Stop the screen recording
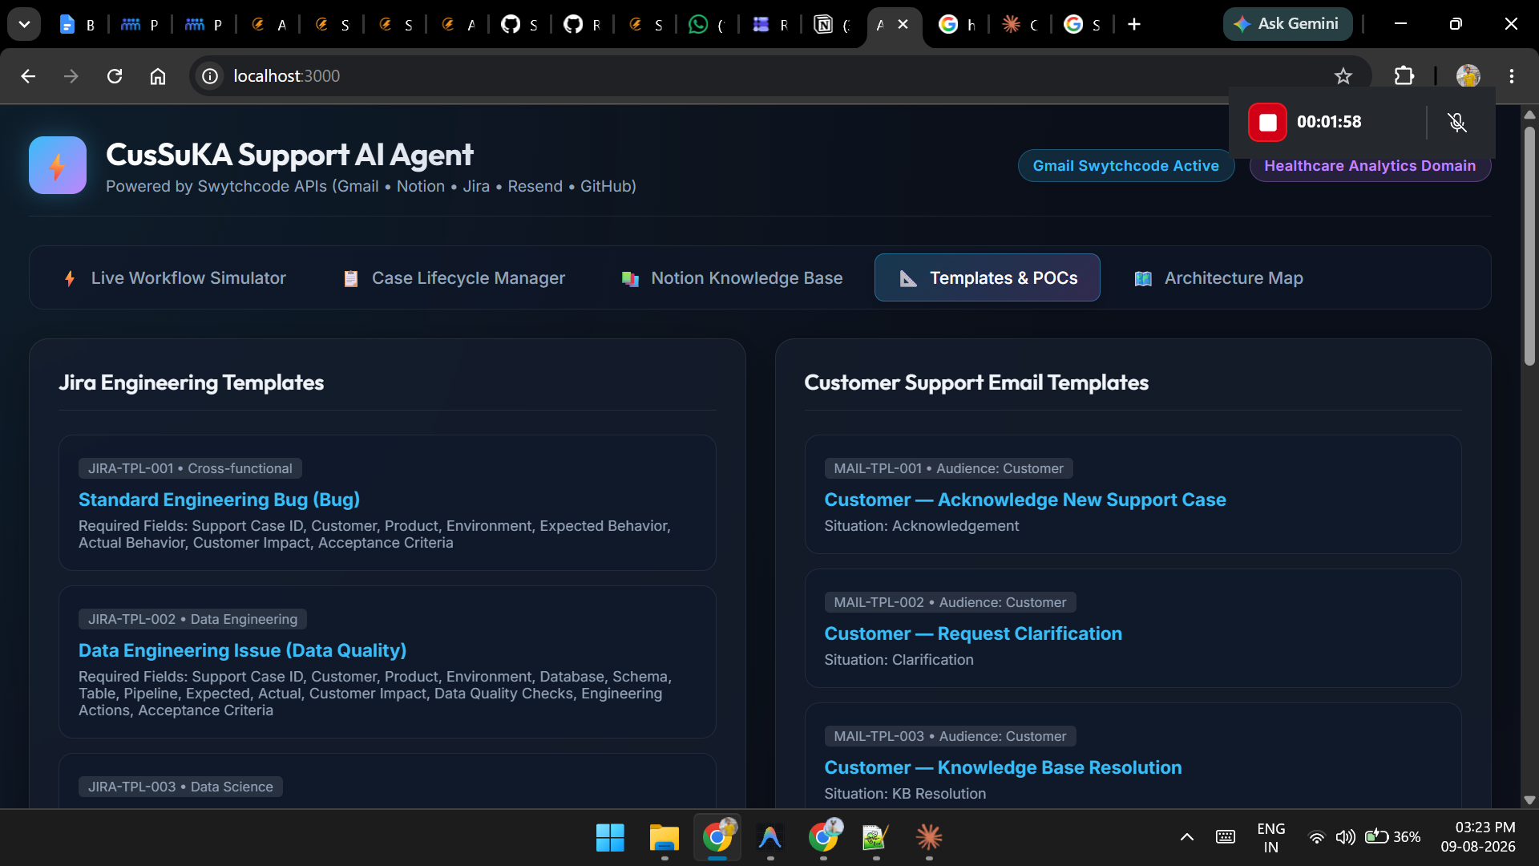The width and height of the screenshot is (1539, 866). click(1267, 122)
